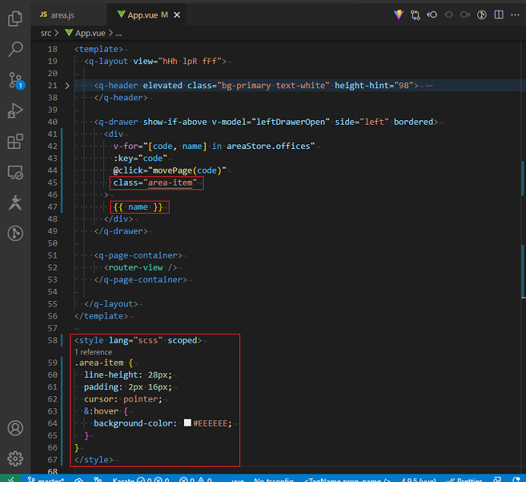This screenshot has height=482, width=526.
Task: Unfold the collapsed ellipsis after height-hint="98"
Action: [429, 86]
